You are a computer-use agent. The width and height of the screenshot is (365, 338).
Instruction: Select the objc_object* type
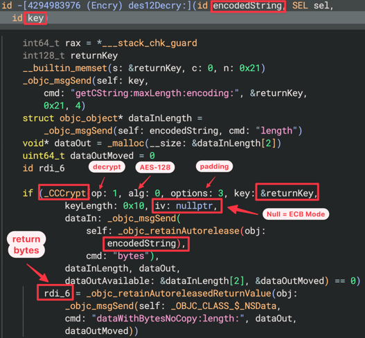pyautogui.click(x=91, y=118)
